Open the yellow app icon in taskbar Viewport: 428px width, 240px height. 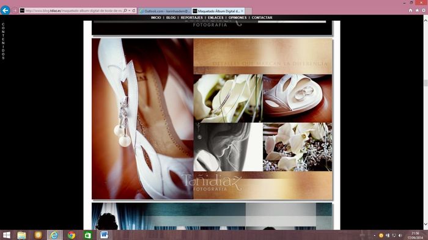[38, 235]
